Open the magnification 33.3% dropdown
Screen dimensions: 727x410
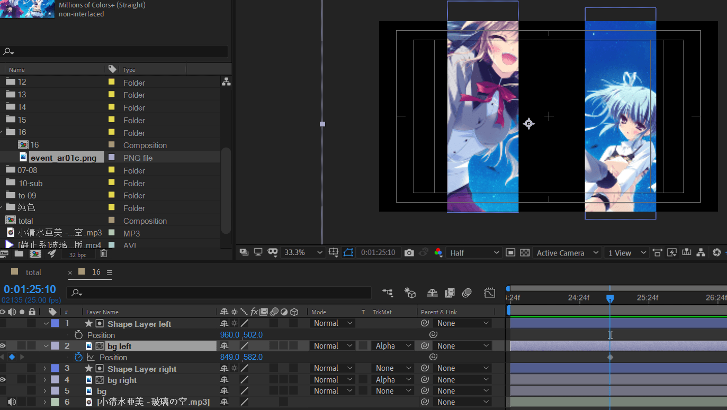pyautogui.click(x=302, y=253)
